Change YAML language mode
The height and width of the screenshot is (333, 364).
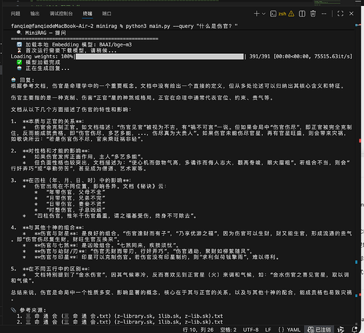(289, 330)
